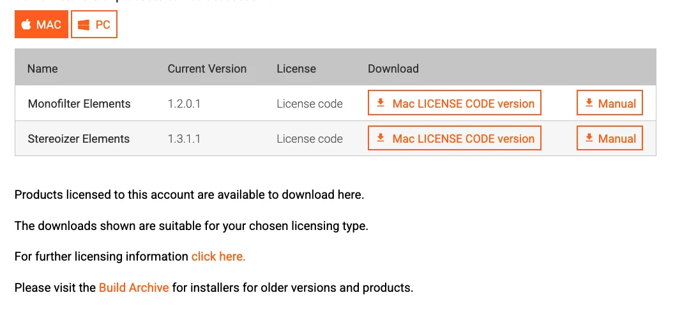Switch to the PC platform tab

click(x=94, y=24)
